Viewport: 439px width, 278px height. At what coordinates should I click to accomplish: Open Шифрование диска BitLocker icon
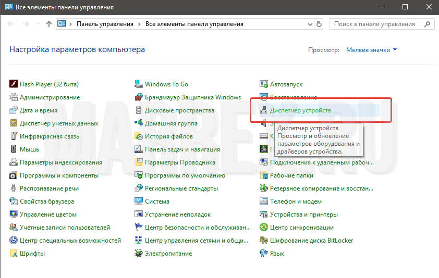[x=264, y=240]
